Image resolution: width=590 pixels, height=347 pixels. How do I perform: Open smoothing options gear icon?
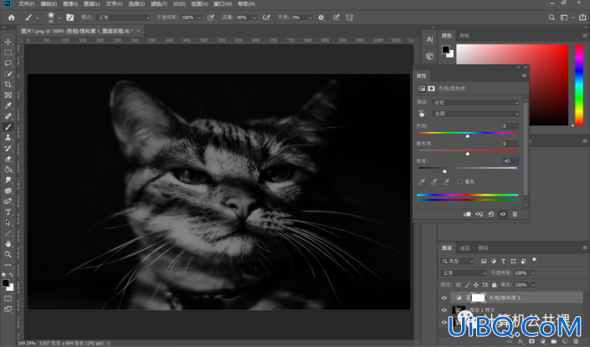click(x=321, y=18)
